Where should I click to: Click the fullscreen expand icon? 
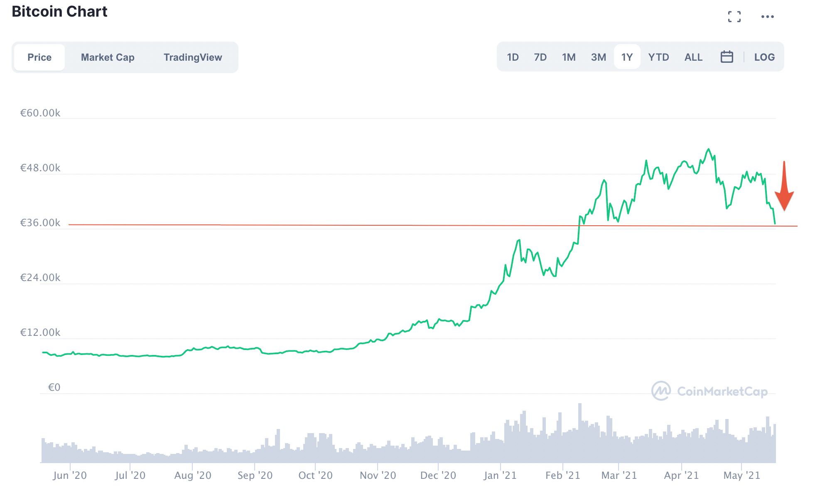pos(734,17)
